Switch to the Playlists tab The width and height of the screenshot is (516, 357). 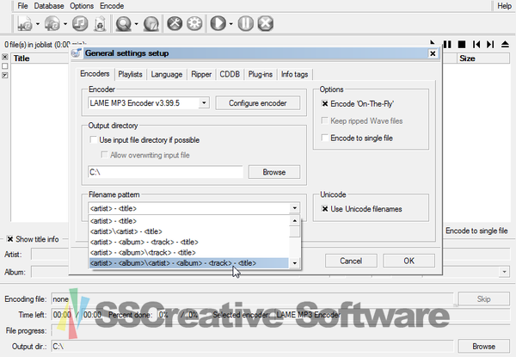(x=131, y=74)
